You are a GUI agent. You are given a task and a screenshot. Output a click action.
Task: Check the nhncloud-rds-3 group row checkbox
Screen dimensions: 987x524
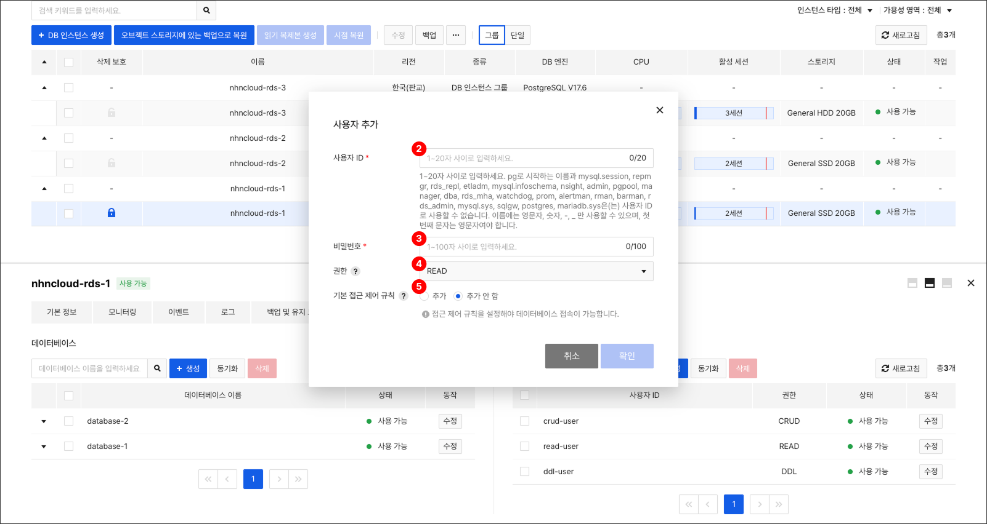click(68, 88)
